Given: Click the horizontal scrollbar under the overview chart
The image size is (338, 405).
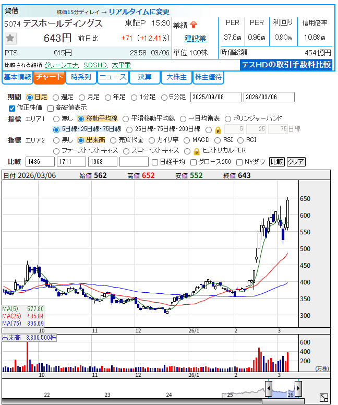Looking at the screenshot, I should [283, 401].
